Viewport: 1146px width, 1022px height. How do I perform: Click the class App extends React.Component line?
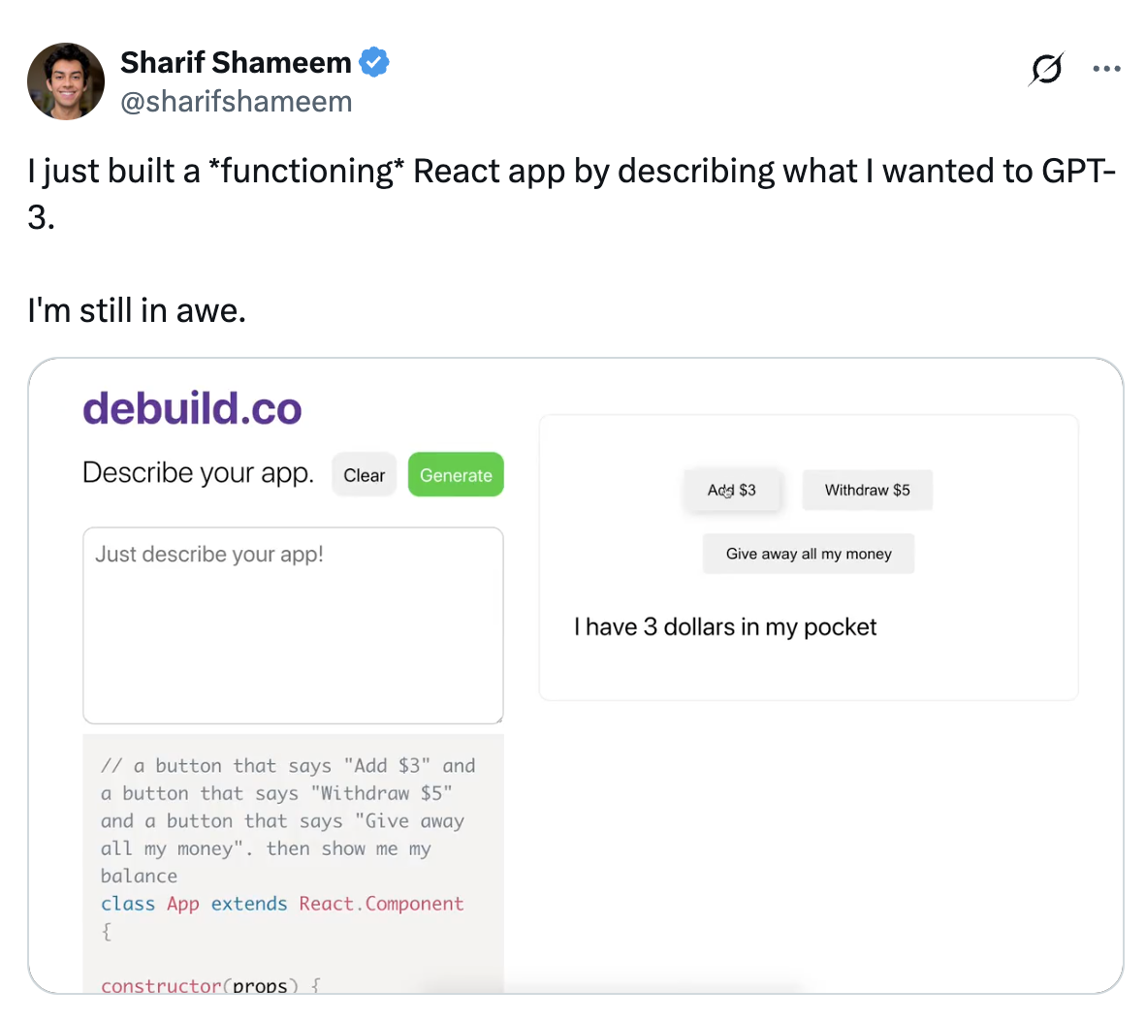click(282, 905)
